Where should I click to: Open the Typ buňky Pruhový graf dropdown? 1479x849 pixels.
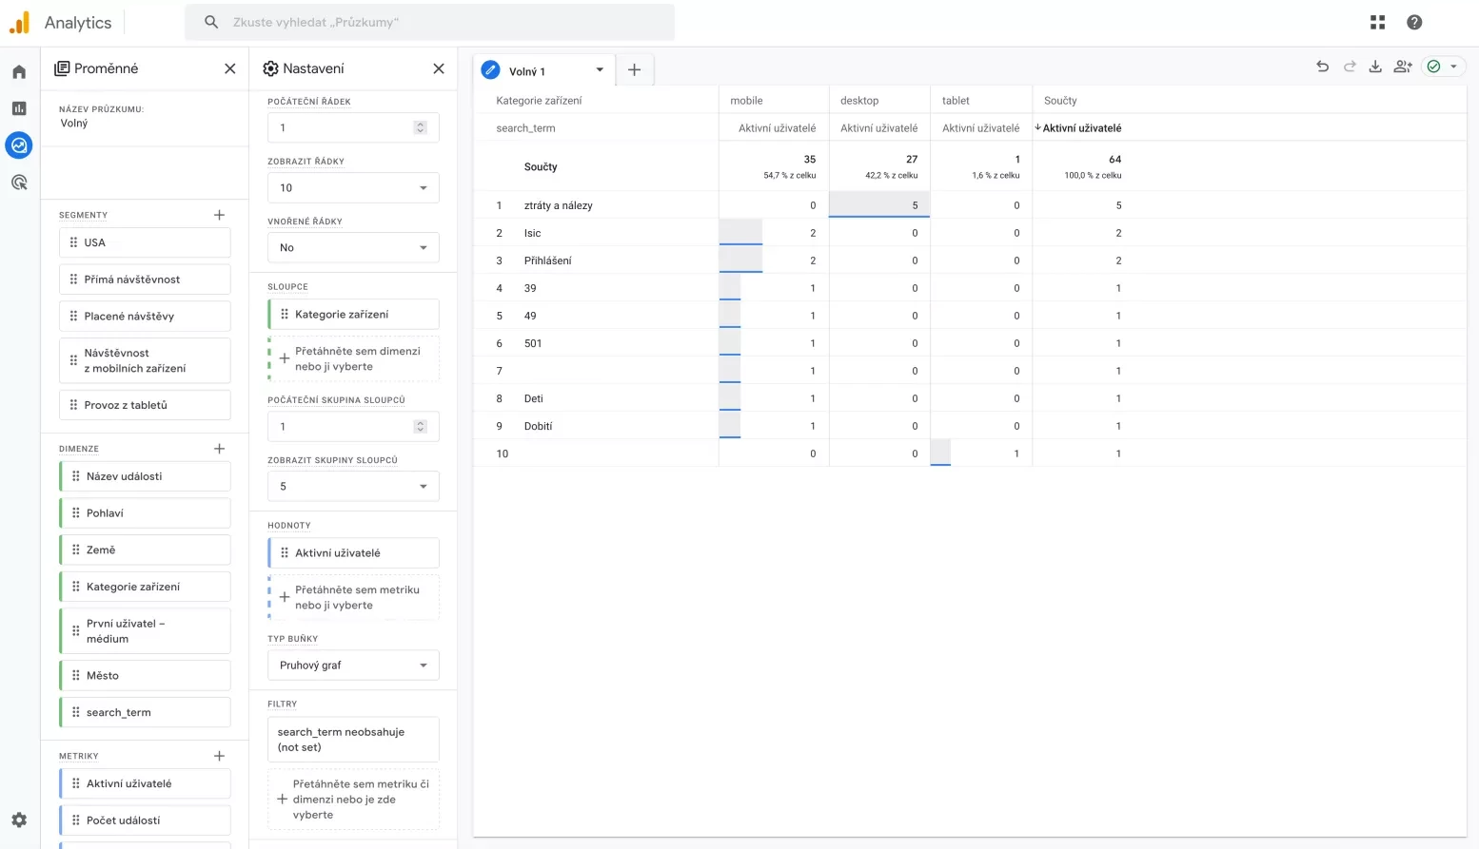(353, 666)
